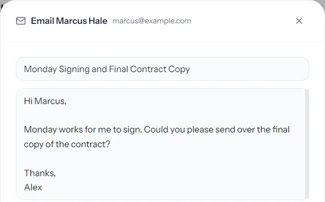The width and height of the screenshot is (325, 202).
Task: Place cursor on the 'Thanks,' line
Action: pyautogui.click(x=40, y=173)
